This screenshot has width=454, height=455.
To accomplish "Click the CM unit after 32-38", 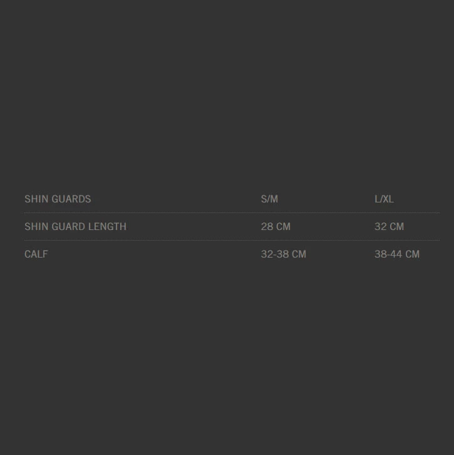I will (x=299, y=254).
